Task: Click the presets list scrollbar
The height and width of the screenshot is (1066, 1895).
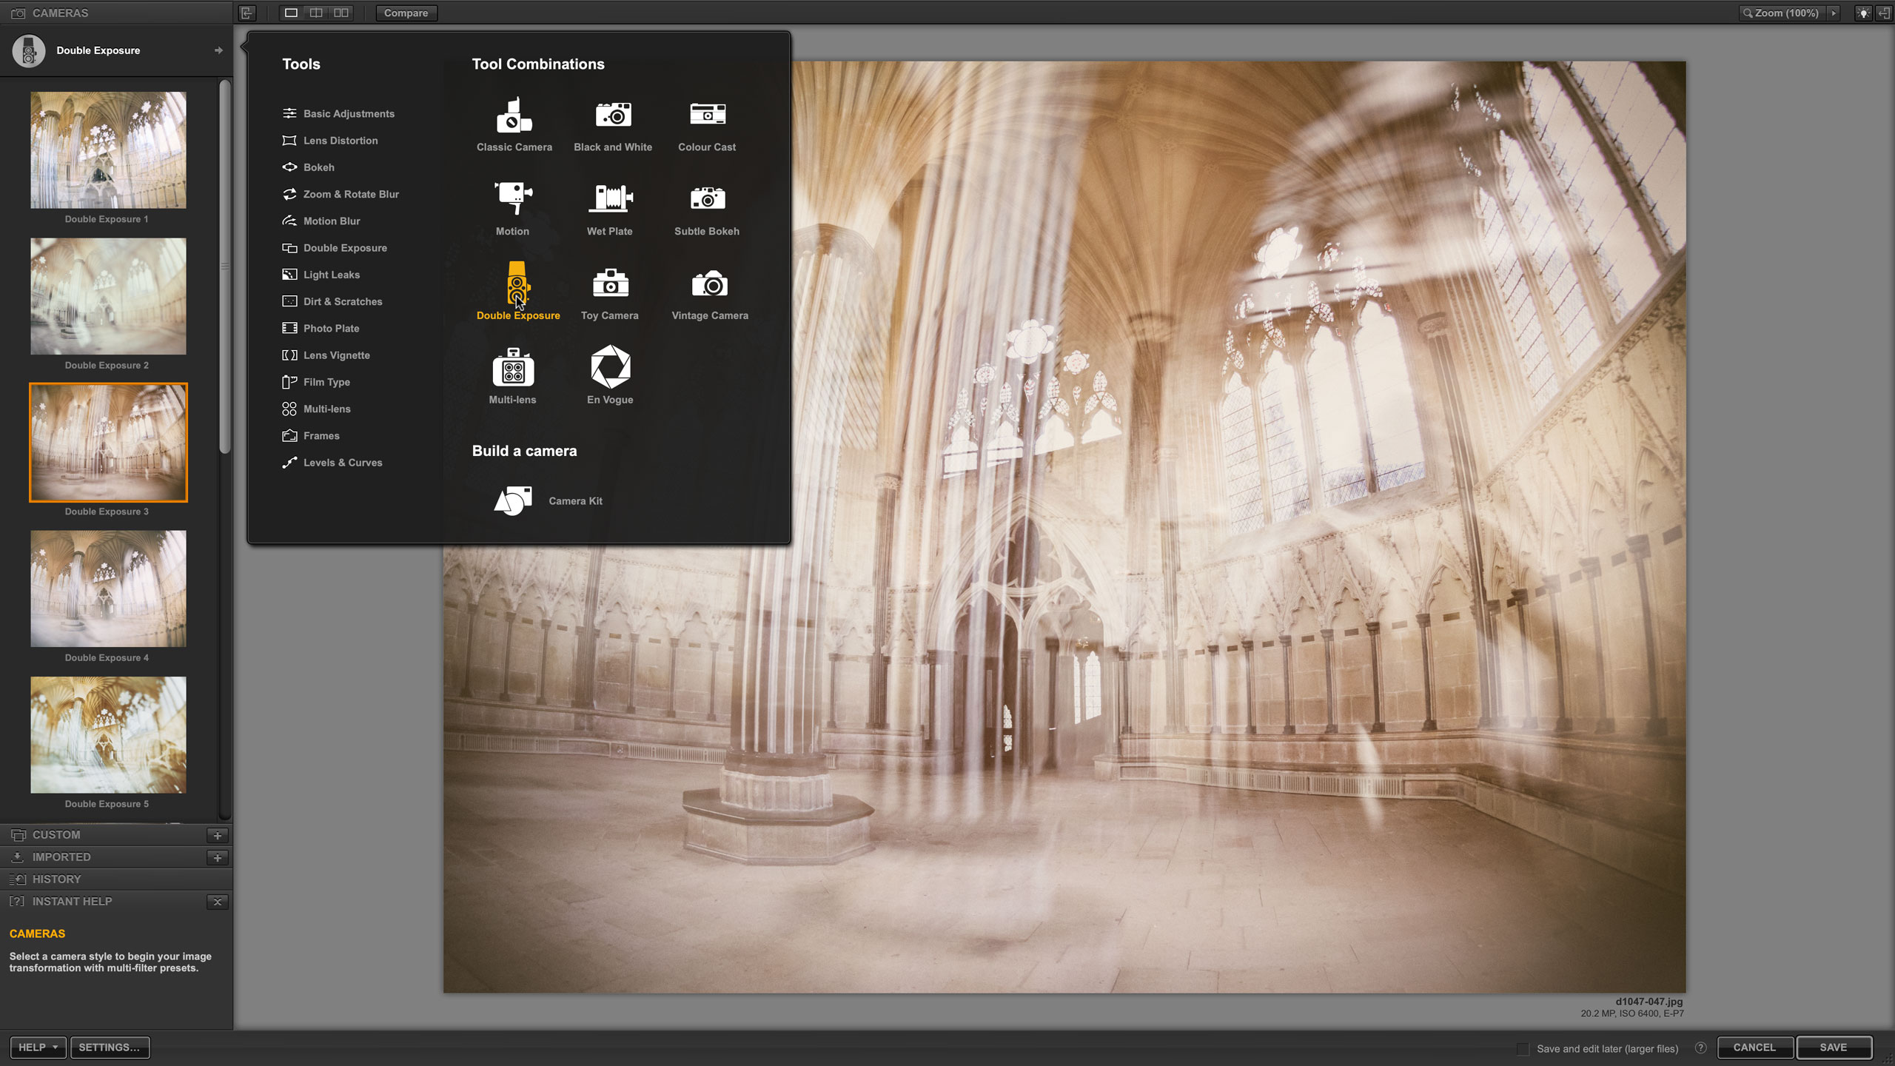Action: (225, 266)
